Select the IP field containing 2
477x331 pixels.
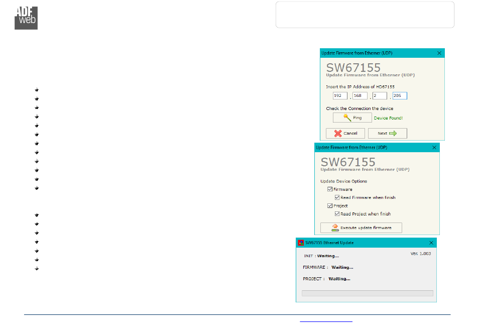[x=380, y=95]
